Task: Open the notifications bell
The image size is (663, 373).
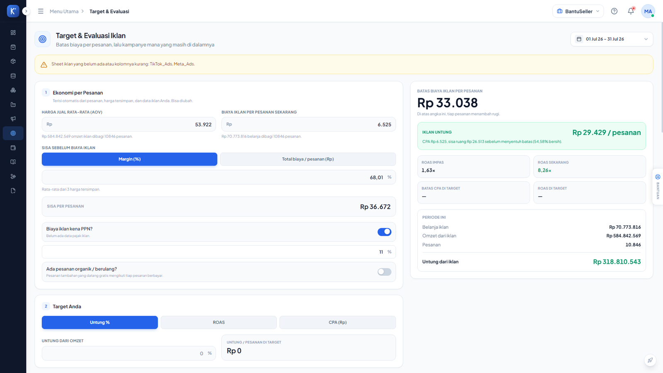Action: (x=631, y=11)
